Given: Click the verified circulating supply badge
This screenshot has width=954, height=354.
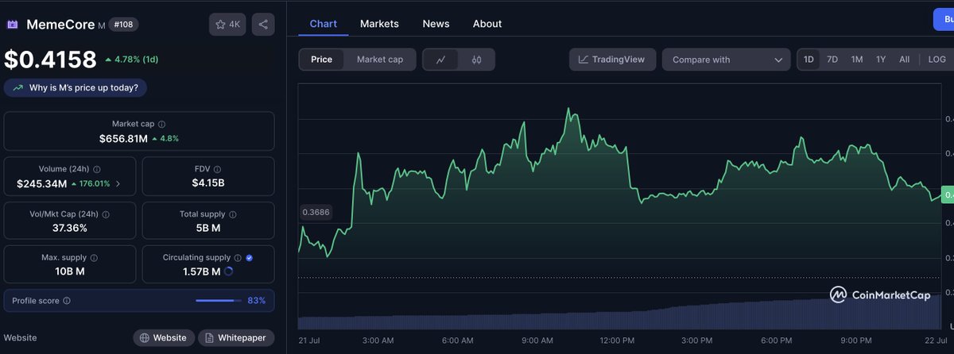Looking at the screenshot, I should [250, 258].
